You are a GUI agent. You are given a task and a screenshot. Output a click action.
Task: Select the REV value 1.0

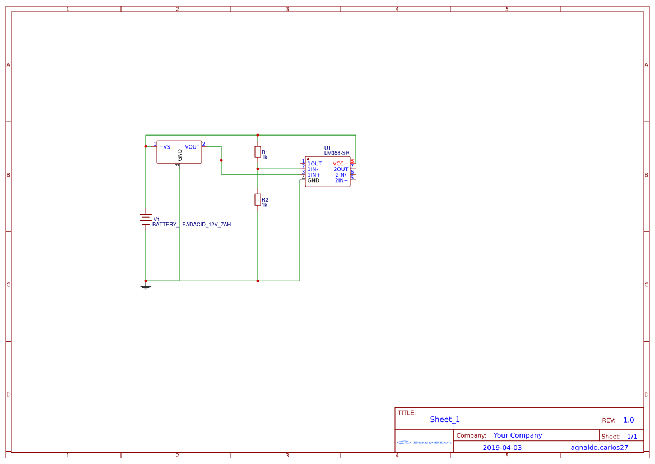(629, 420)
